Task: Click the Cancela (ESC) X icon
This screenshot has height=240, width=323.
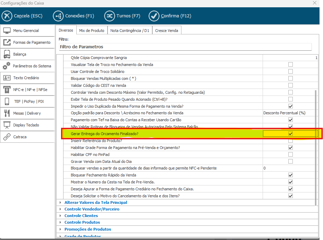Action: point(7,16)
